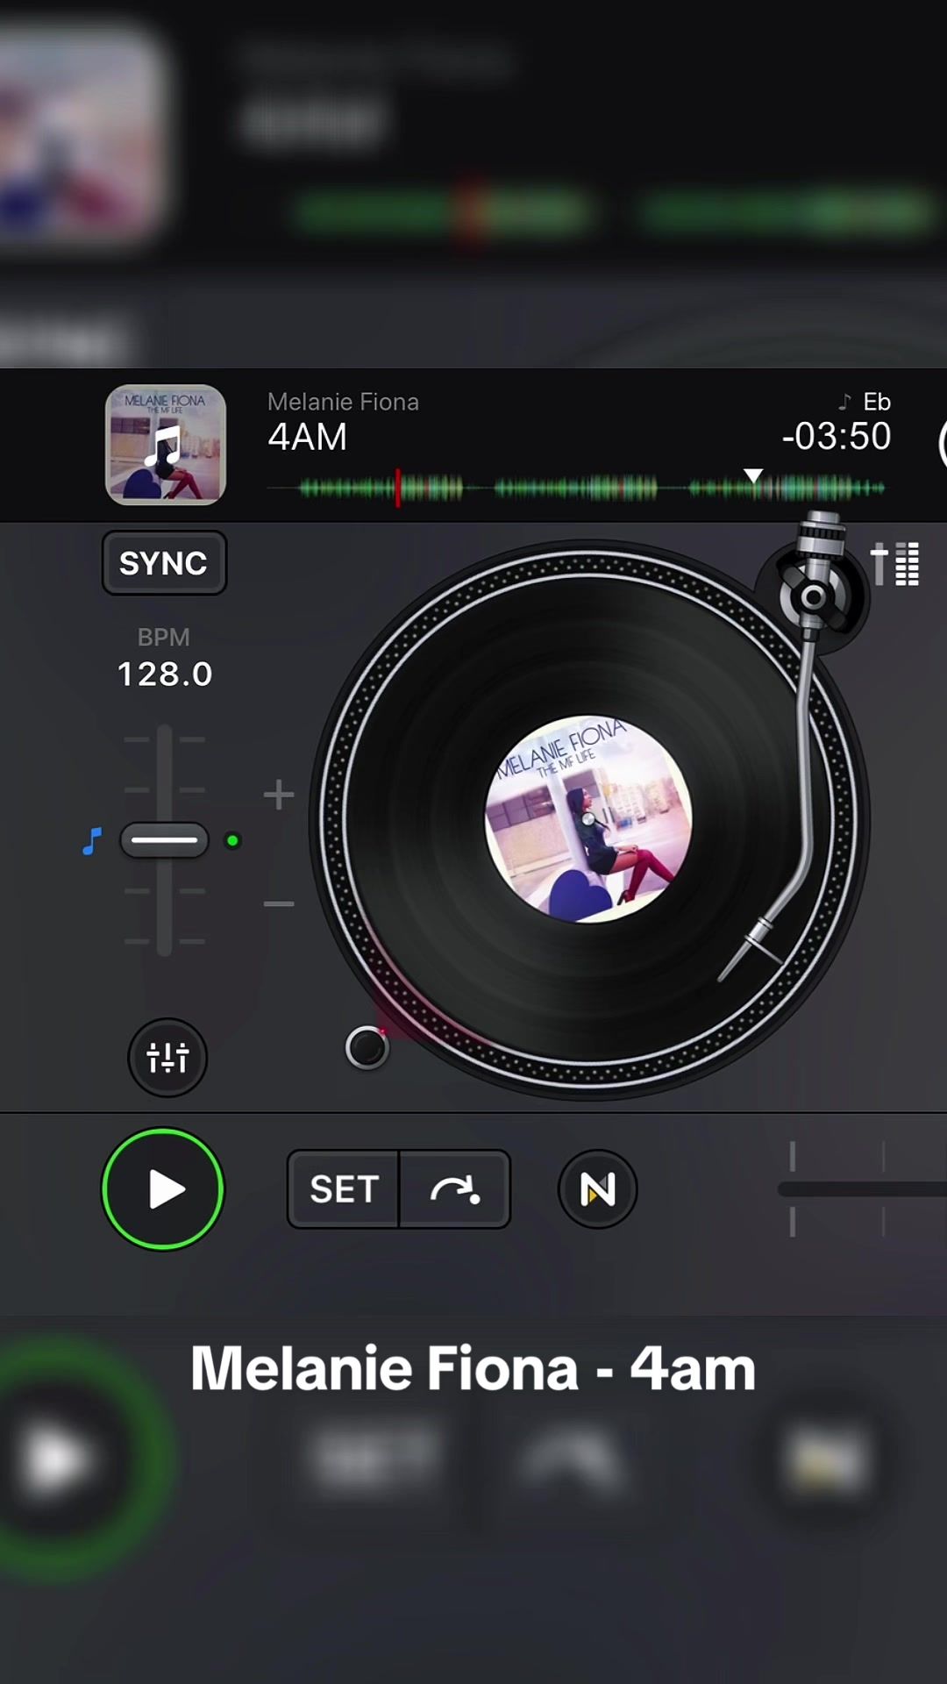The width and height of the screenshot is (947, 1684).
Task: Toggle the SYNC button
Action: pos(164,563)
